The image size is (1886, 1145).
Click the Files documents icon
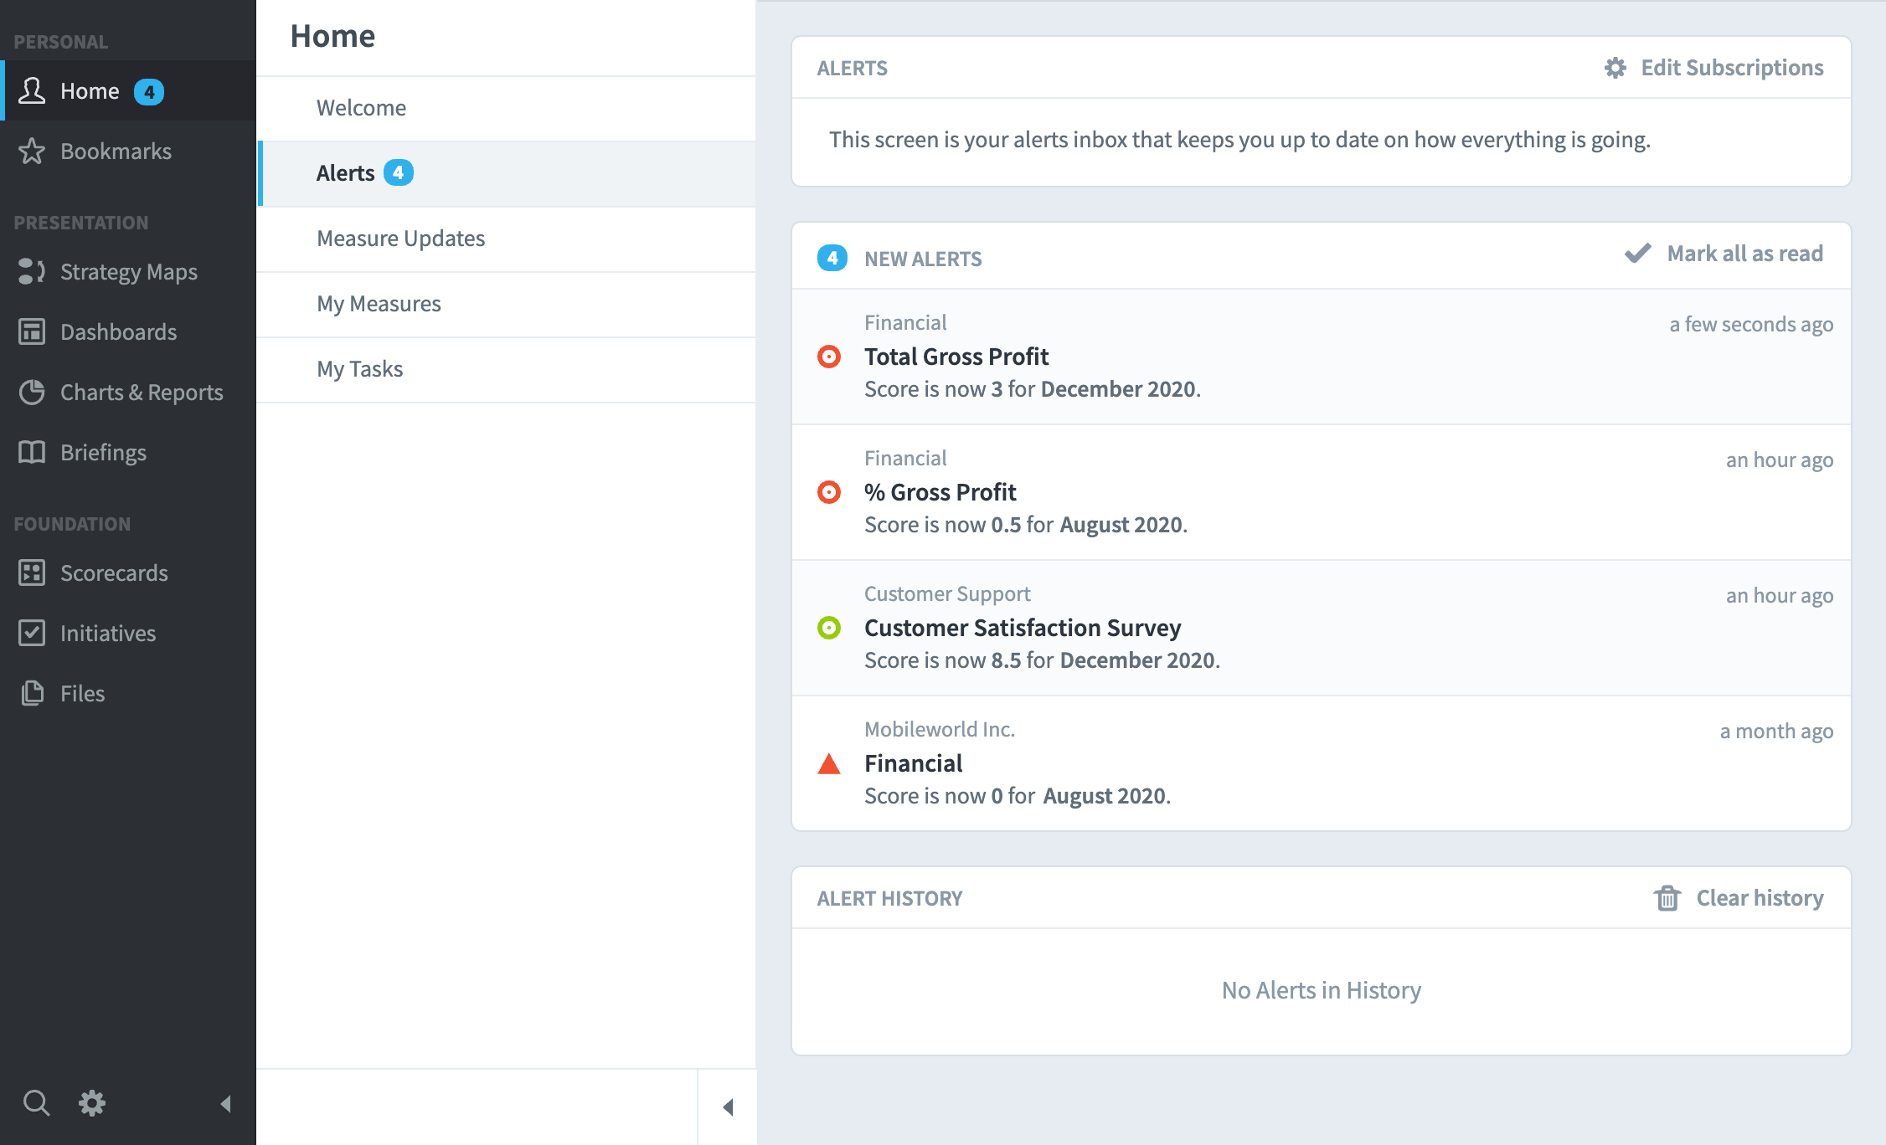pos(32,693)
